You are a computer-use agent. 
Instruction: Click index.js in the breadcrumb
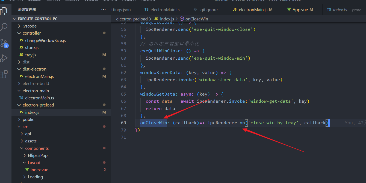167,19
